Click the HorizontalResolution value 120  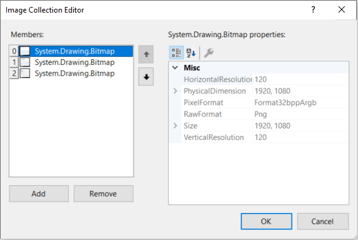click(260, 79)
